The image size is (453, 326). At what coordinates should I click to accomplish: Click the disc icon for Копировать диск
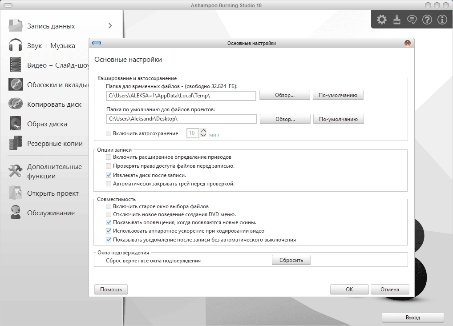coord(15,104)
